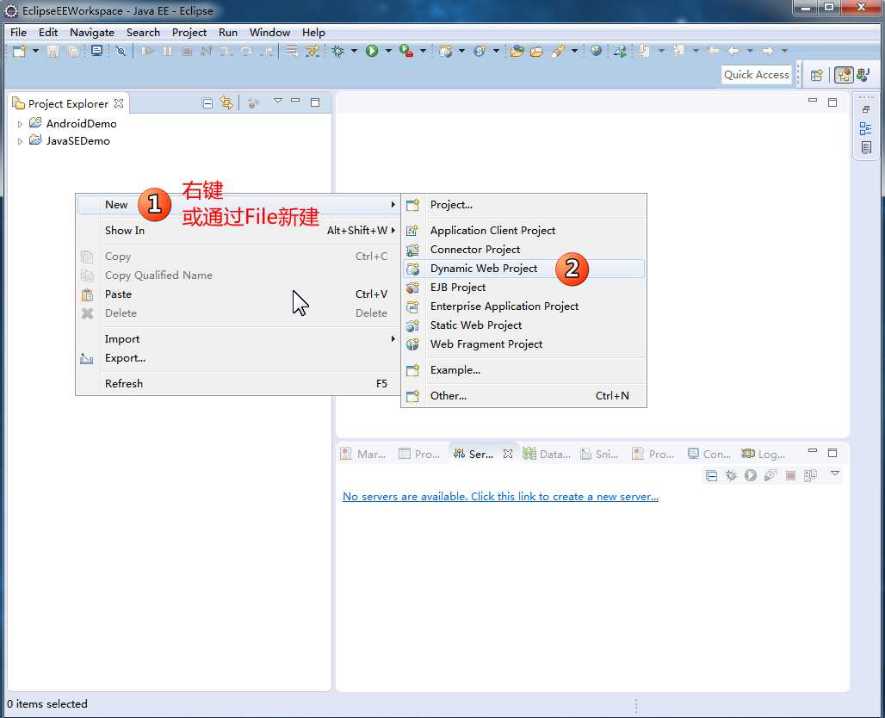This screenshot has width=885, height=718.
Task: Click the Save All toolbar icon
Action: 73,51
